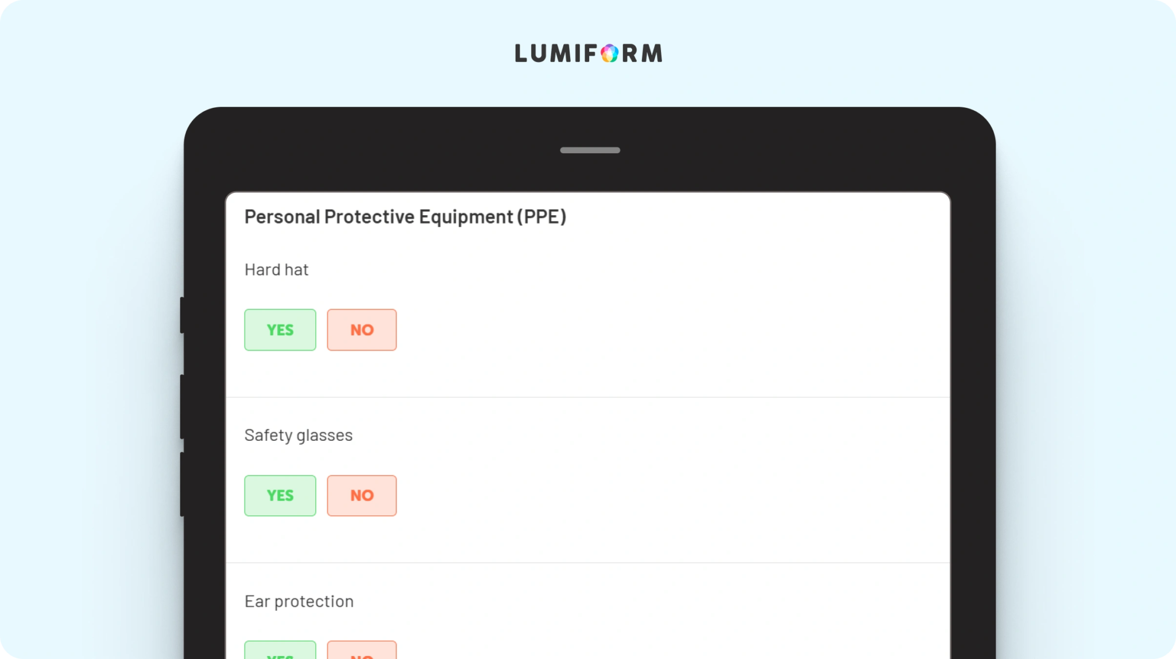Choose NO under Ear protection
The height and width of the screenshot is (659, 1176).
pos(362,650)
